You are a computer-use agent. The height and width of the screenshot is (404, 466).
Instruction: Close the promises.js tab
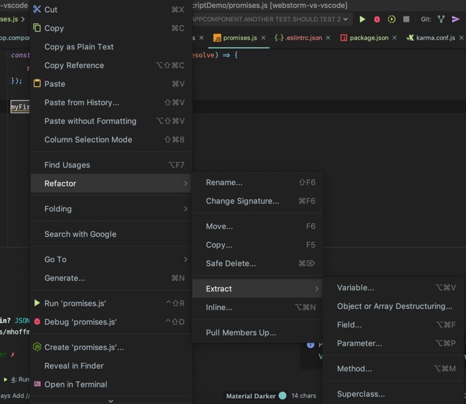263,38
